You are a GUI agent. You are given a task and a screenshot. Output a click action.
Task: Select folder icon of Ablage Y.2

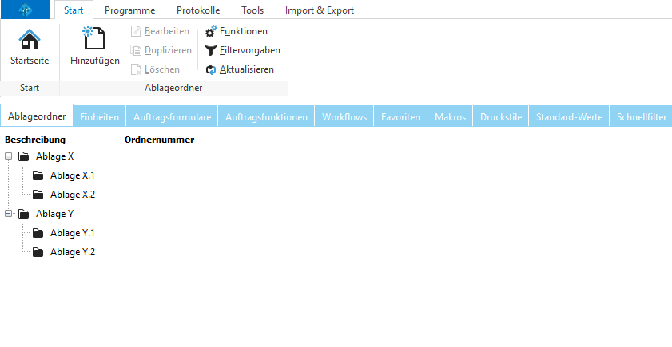[38, 252]
